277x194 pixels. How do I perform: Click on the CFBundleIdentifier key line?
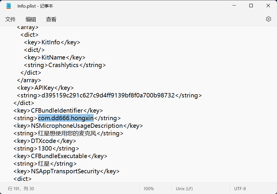[x=61, y=111]
